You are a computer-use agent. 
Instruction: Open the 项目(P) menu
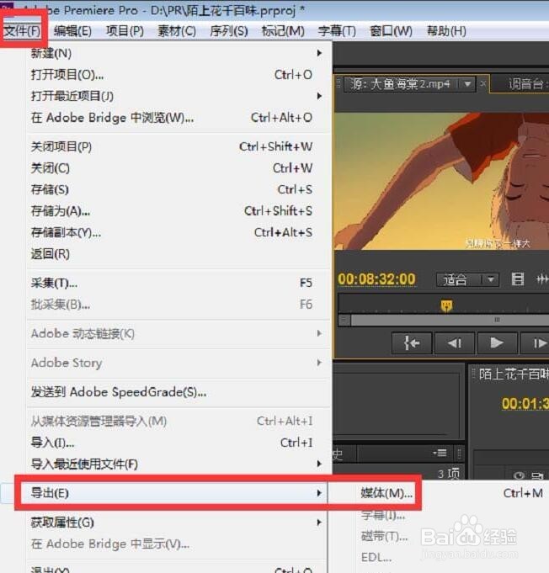click(x=125, y=30)
